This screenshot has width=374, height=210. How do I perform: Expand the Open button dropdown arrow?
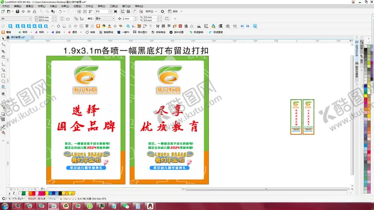pyautogui.click(x=13, y=11)
